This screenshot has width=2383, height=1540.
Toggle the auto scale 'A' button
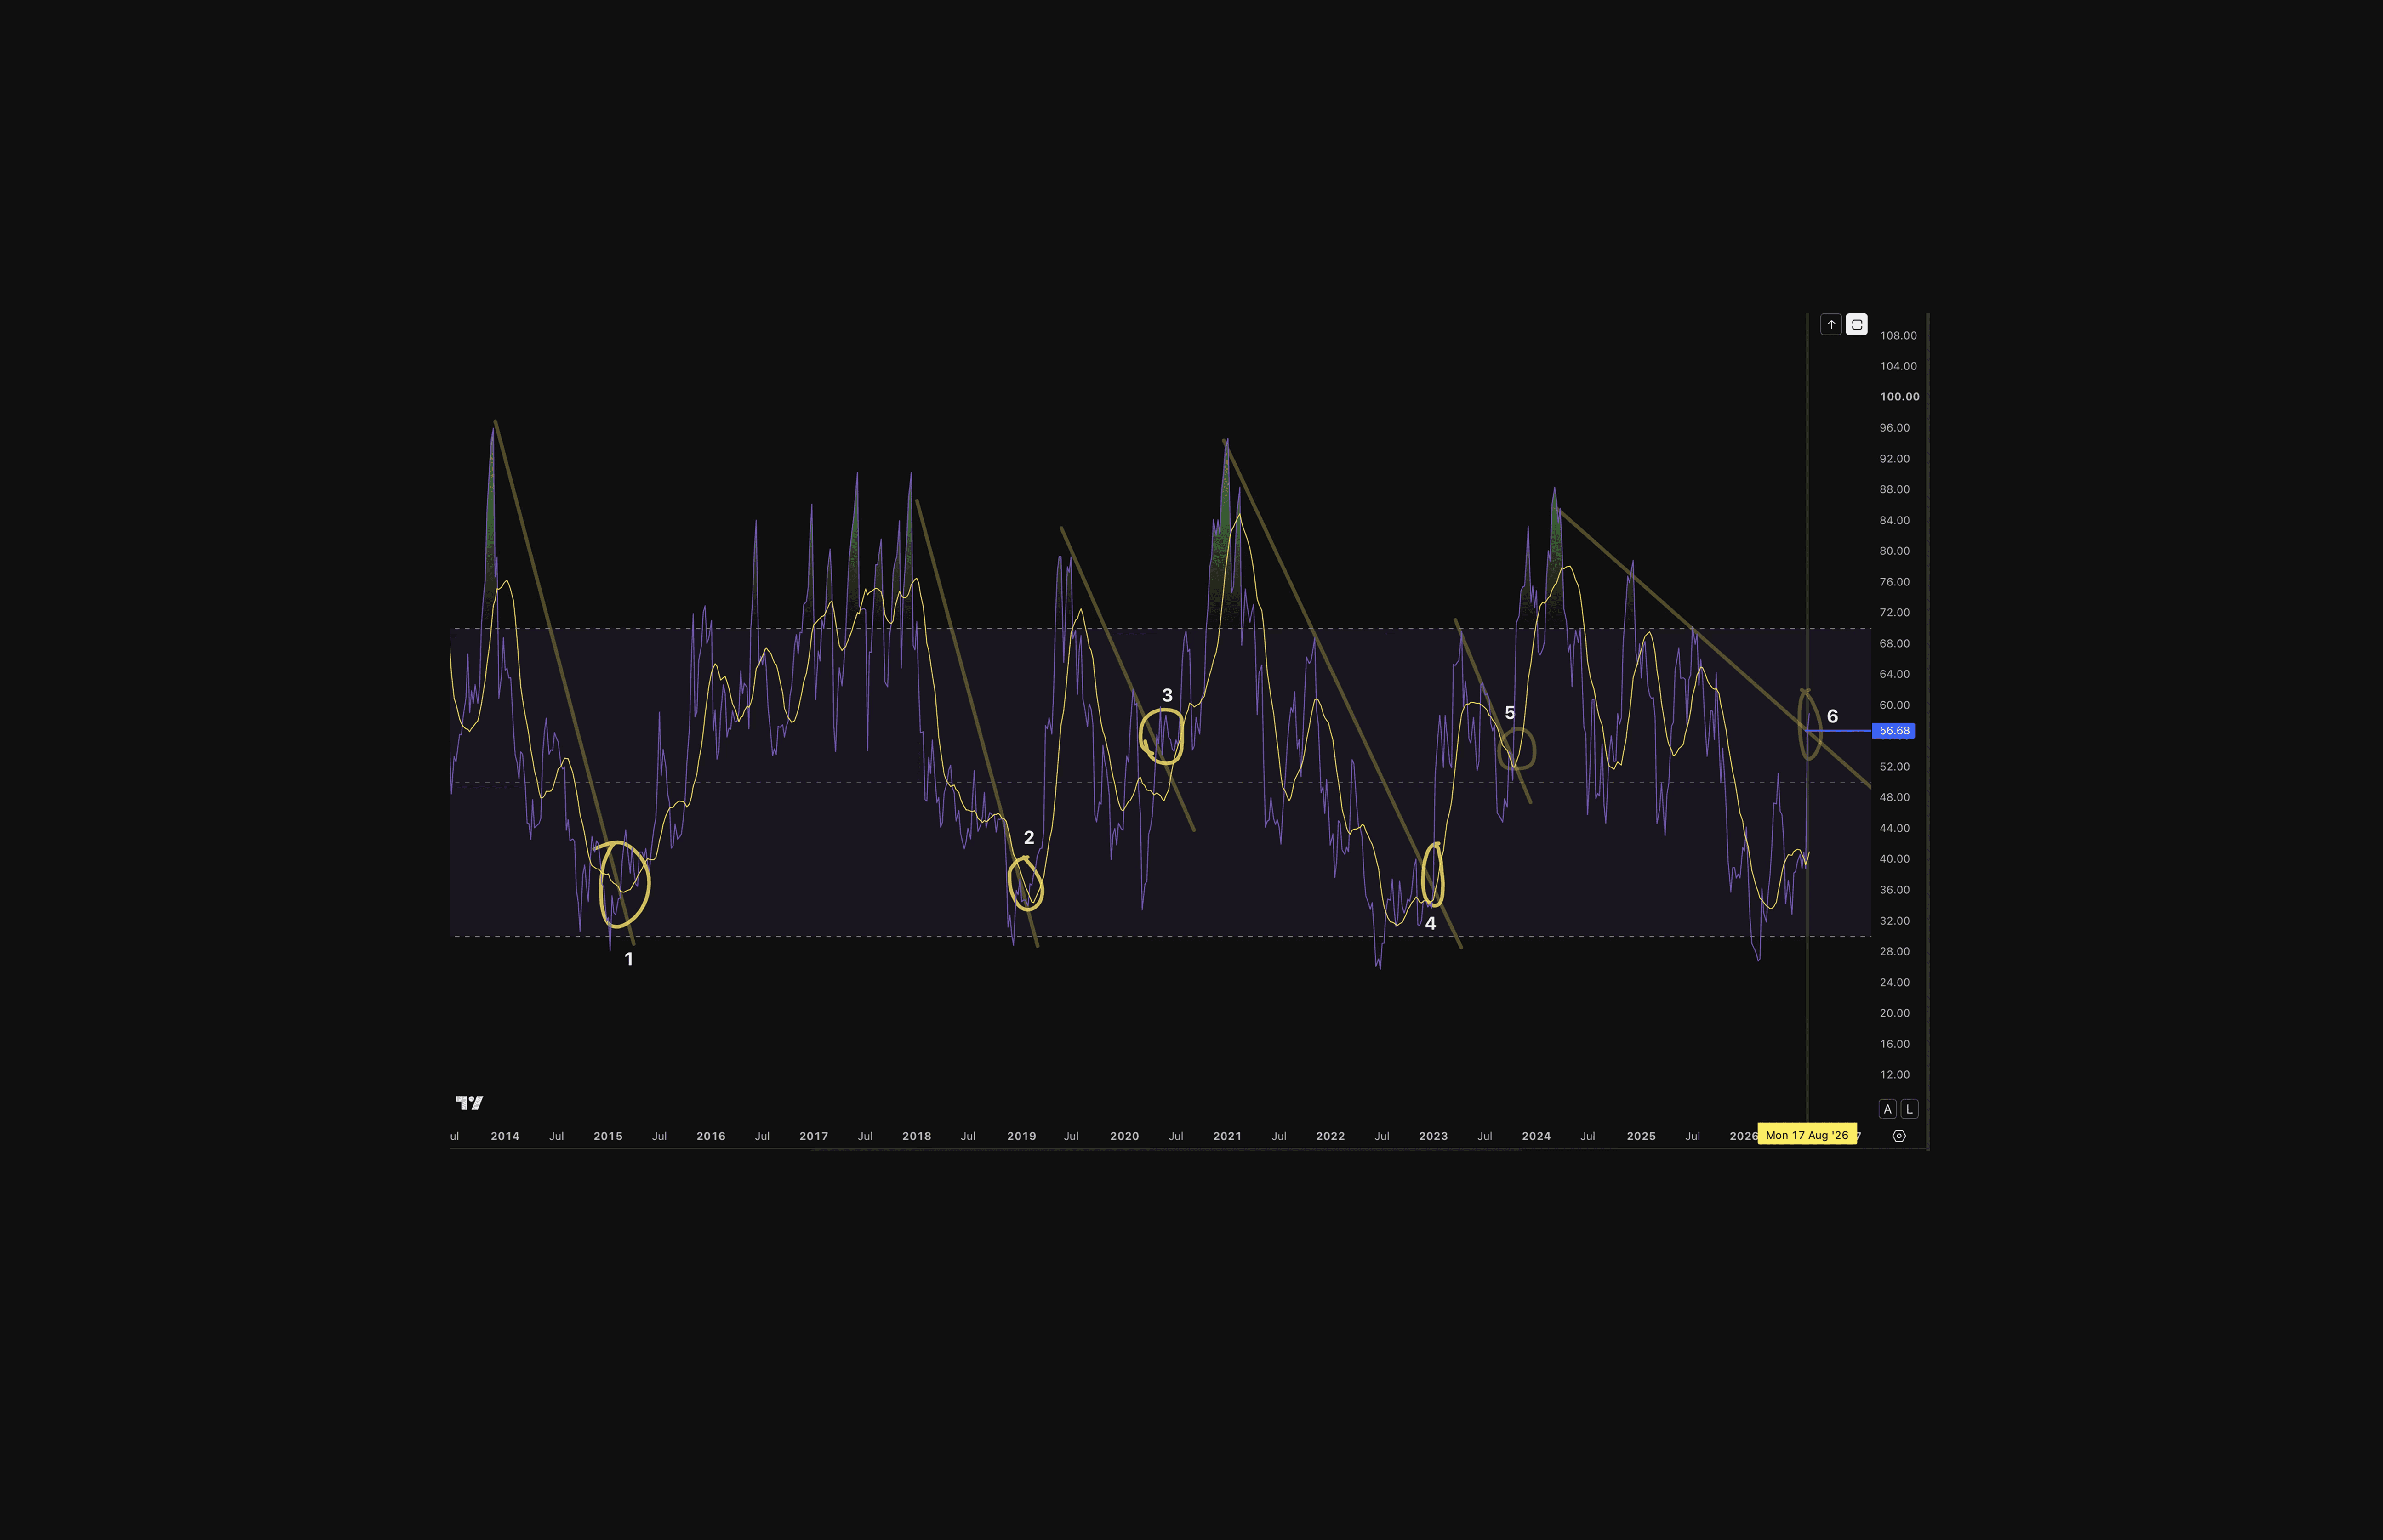click(1888, 1109)
